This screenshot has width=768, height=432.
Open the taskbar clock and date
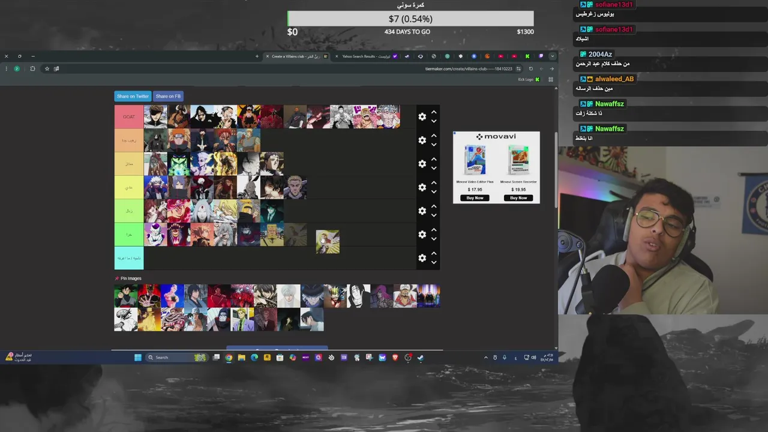point(547,358)
